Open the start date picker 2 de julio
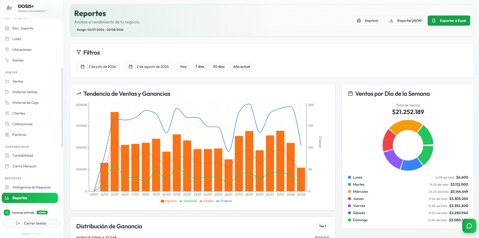The width and height of the screenshot is (479, 238). click(x=98, y=67)
